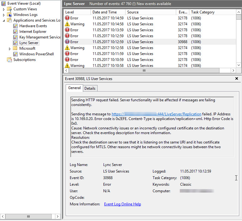Click event list horizontal scrollbar thumb
The image size is (242, 221).
click(x=144, y=71)
